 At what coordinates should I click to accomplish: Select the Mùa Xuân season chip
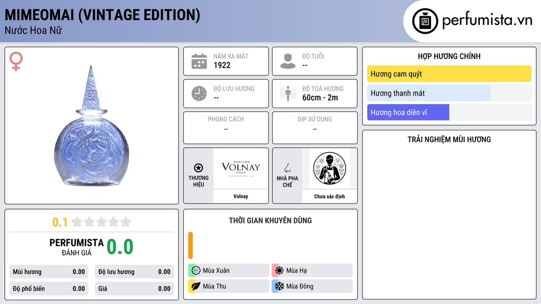coord(229,271)
